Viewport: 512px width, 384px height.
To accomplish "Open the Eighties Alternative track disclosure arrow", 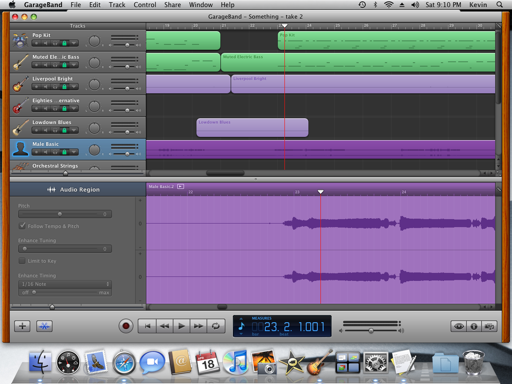I will [74, 108].
